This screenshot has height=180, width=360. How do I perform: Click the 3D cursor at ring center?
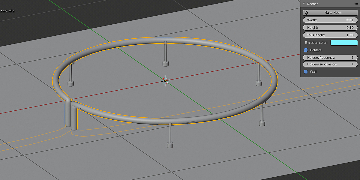165,80
